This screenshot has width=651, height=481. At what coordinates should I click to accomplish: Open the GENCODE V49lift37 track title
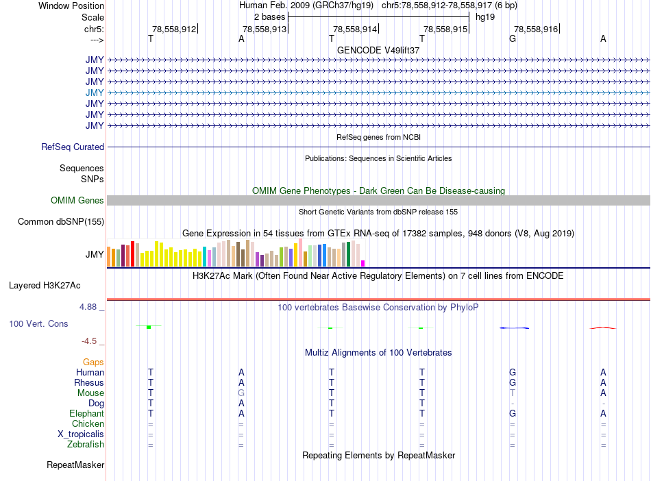[x=378, y=50]
